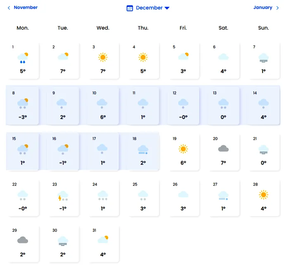Click the dark cloud icon on December 20
This screenshot has height=267, width=289.
point(223,148)
